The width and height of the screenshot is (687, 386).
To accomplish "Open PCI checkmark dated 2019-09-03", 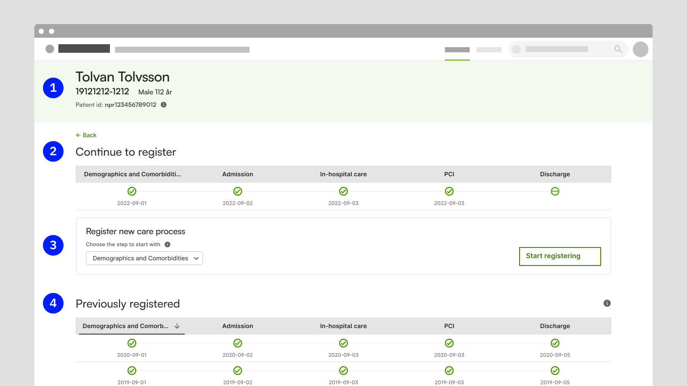I will 449,371.
